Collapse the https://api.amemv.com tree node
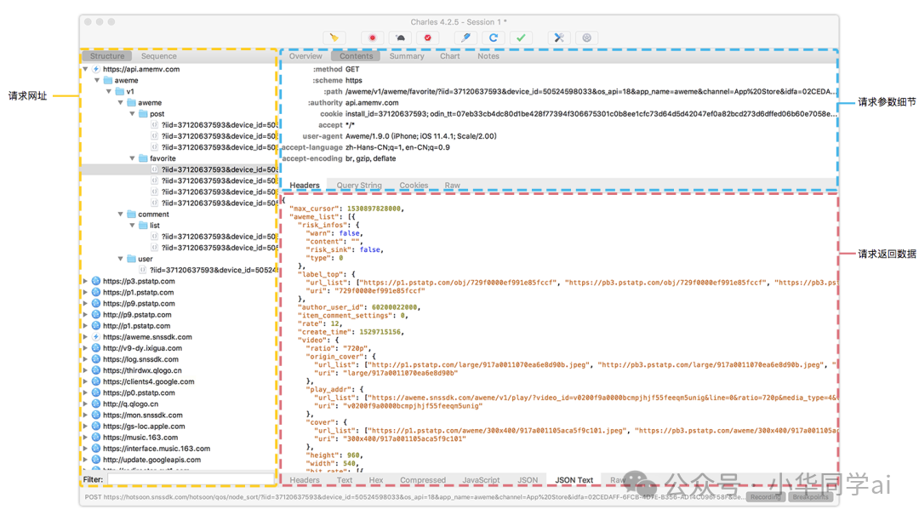Image resolution: width=919 pixels, height=521 pixels. 86,69
